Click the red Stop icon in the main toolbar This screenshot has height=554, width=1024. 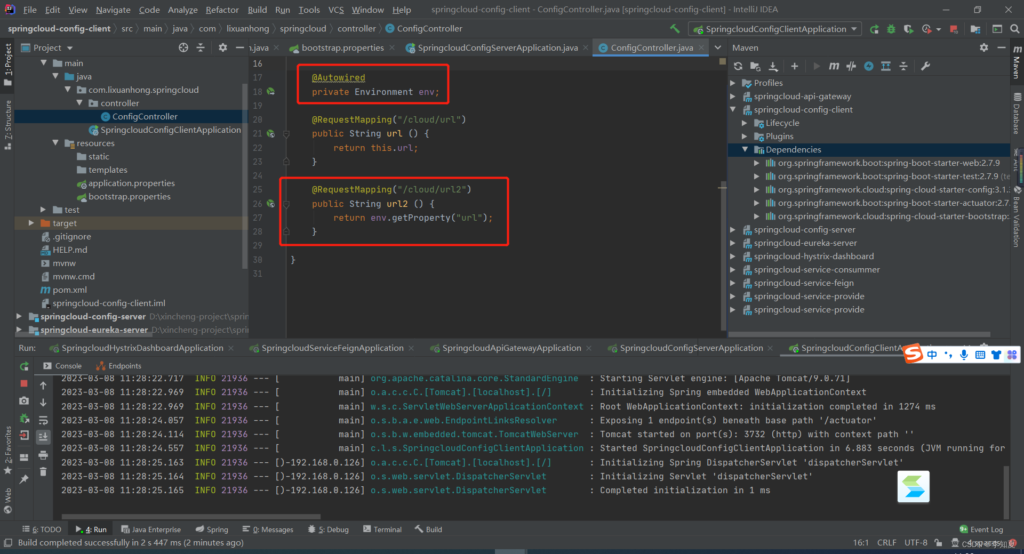[x=954, y=29]
